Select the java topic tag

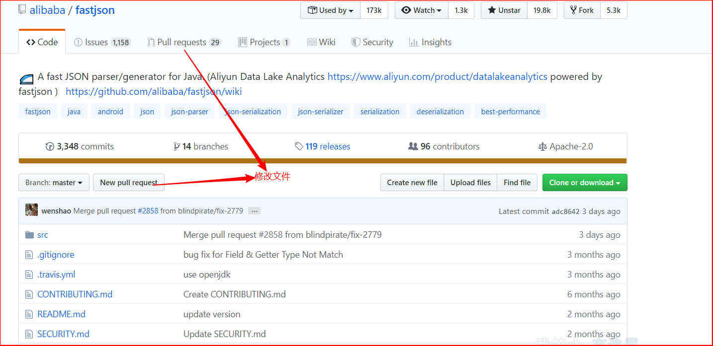tap(74, 111)
